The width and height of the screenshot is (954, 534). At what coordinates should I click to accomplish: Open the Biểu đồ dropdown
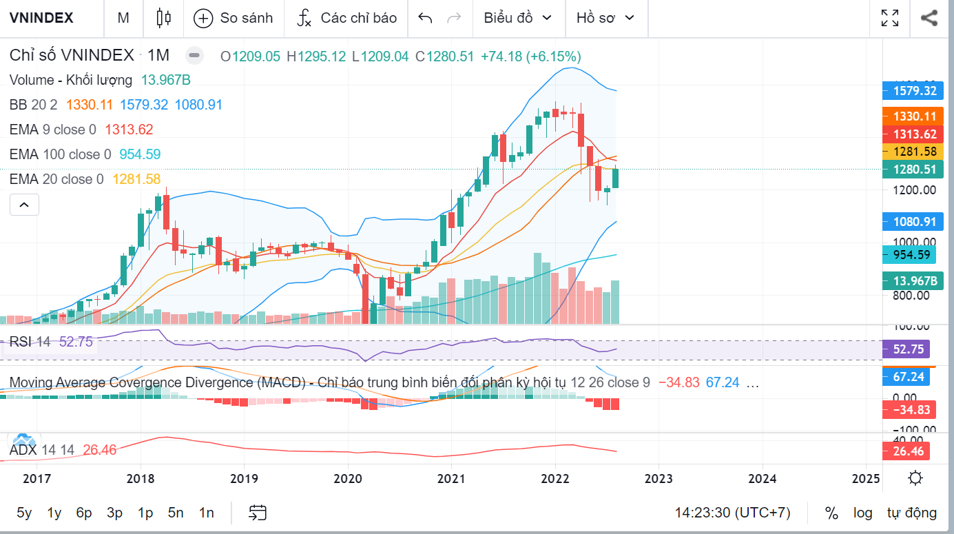click(x=518, y=18)
